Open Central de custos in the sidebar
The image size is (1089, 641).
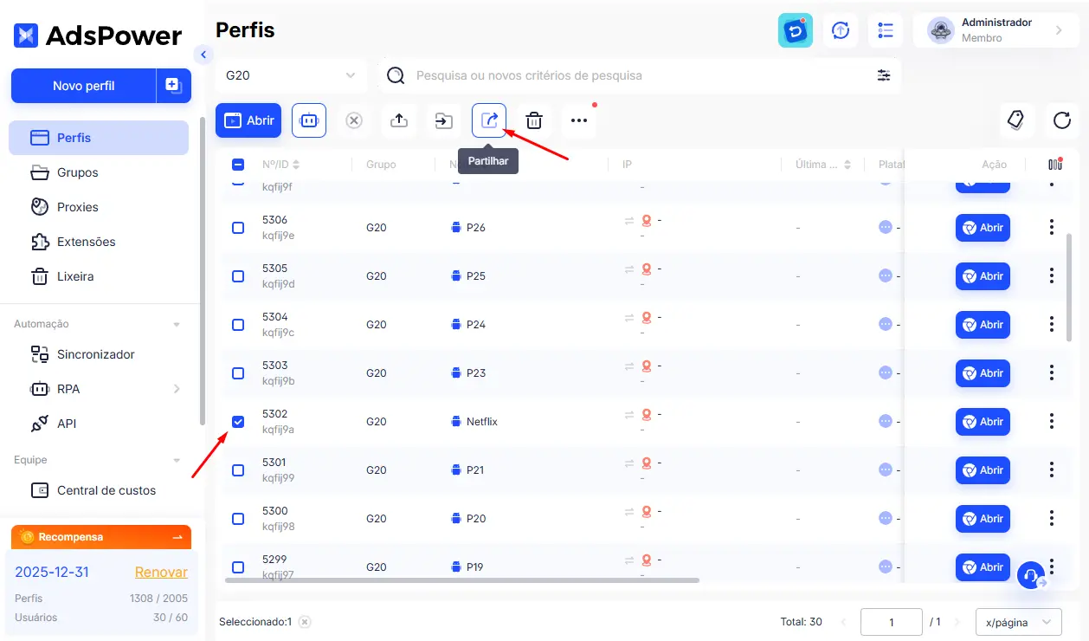click(x=99, y=490)
